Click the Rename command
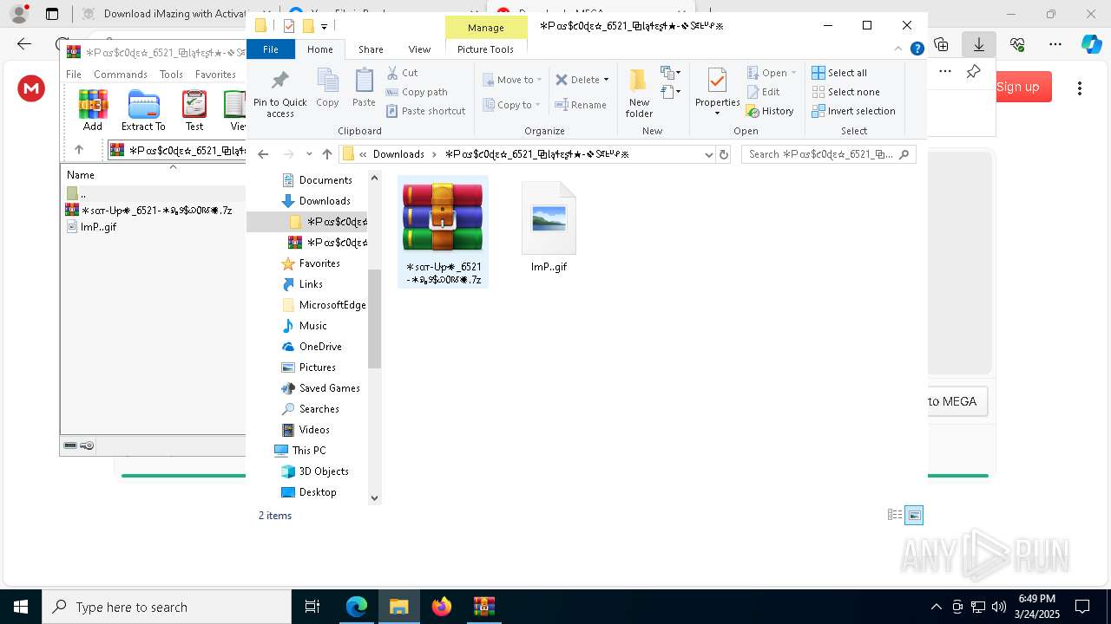Viewport: 1111px width, 624px height. (x=581, y=105)
